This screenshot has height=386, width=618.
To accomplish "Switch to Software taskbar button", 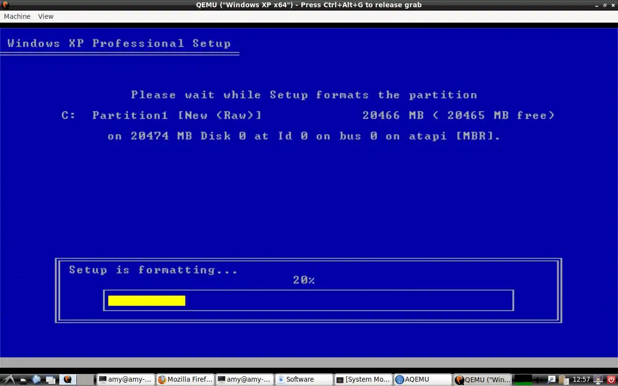I will point(304,380).
